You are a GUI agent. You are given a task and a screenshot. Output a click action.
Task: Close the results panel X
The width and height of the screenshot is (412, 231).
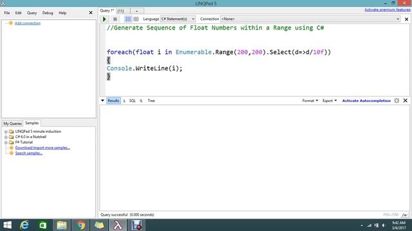pos(405,101)
